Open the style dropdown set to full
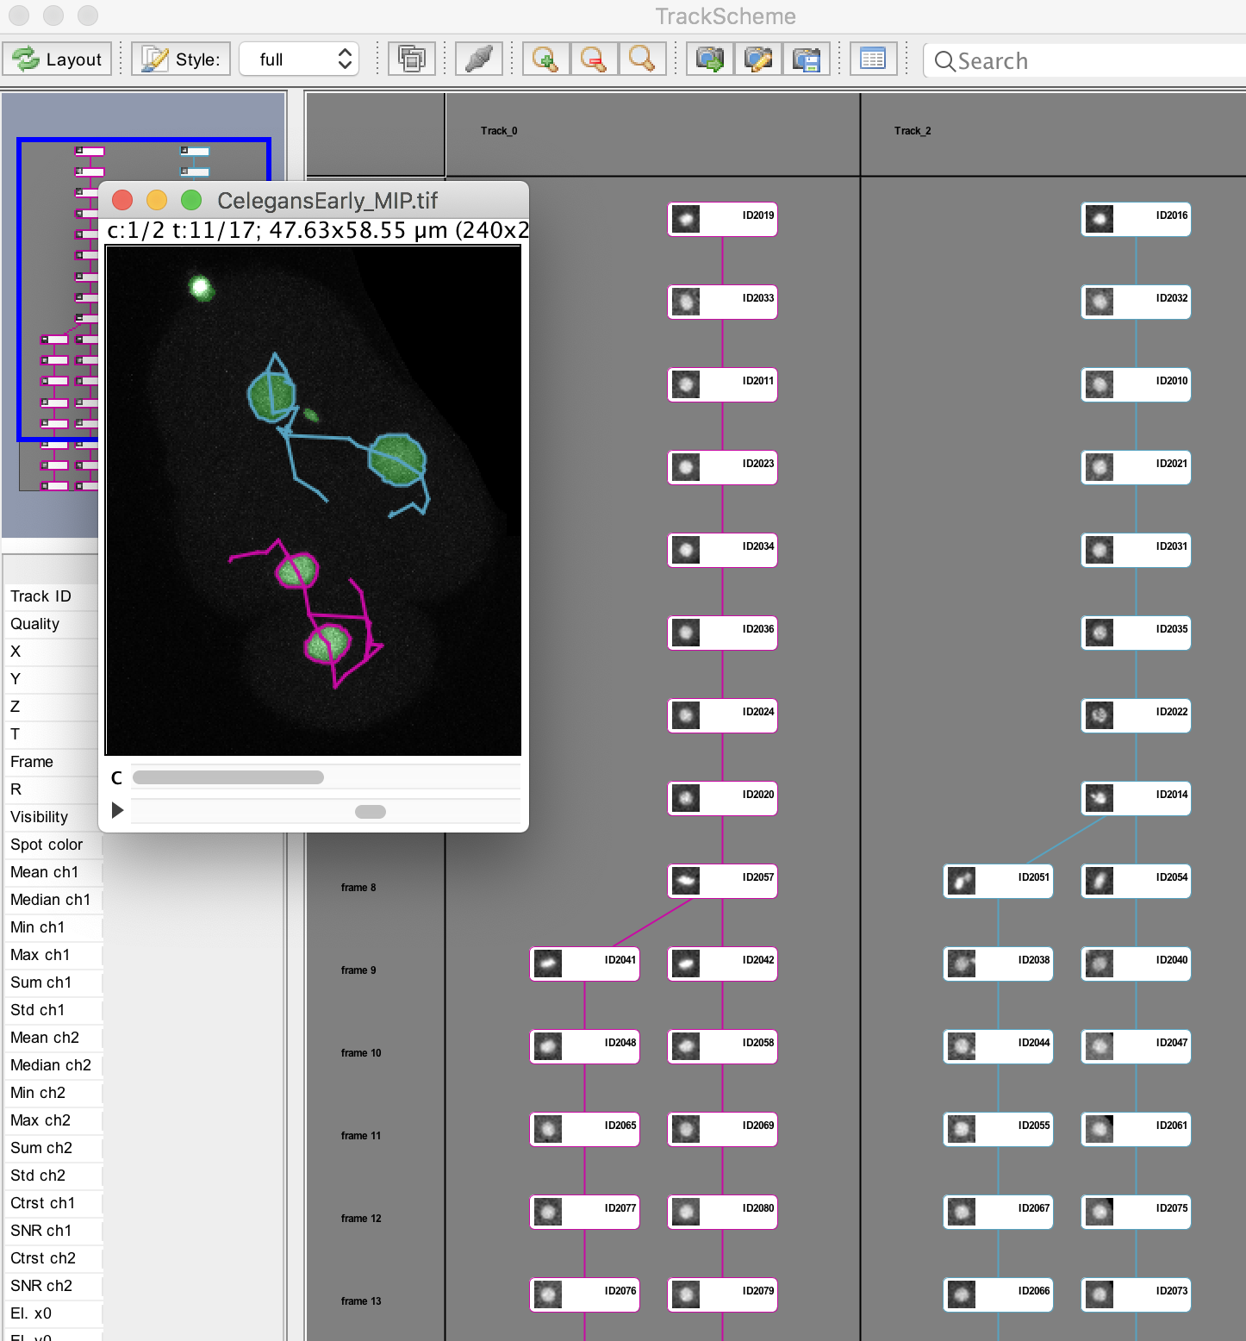The height and width of the screenshot is (1341, 1246). pyautogui.click(x=298, y=59)
